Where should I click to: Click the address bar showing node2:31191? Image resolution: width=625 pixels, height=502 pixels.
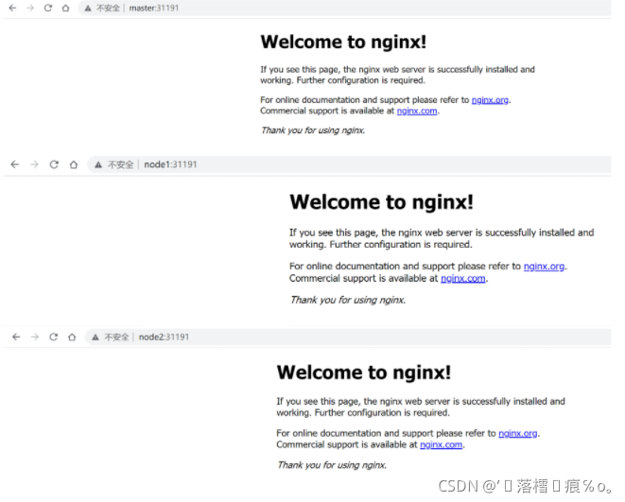(348, 338)
